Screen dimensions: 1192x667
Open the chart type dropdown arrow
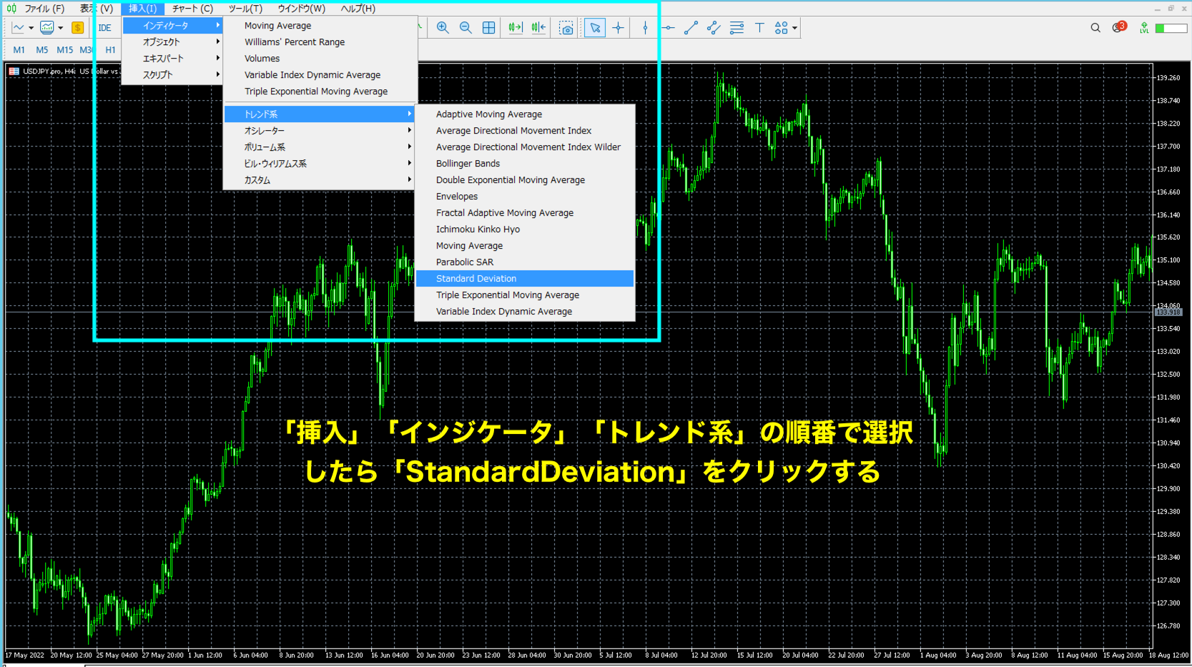pos(31,27)
